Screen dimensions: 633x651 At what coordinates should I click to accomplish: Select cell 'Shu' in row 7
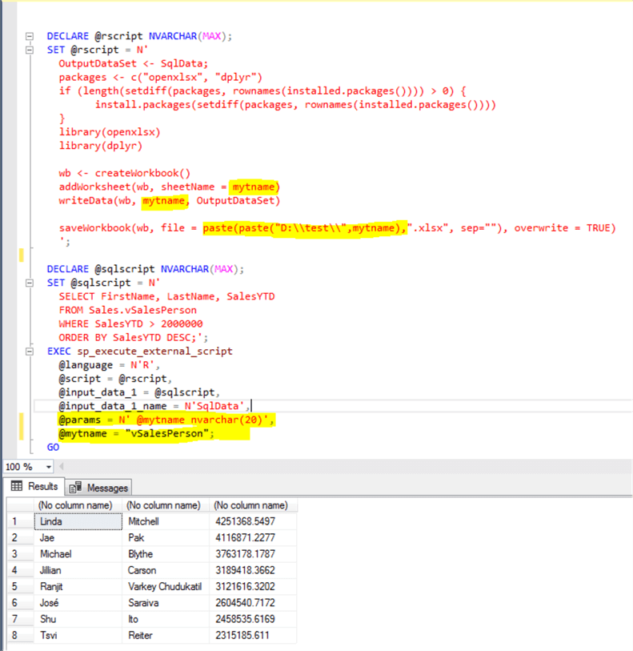pyautogui.click(x=78, y=619)
